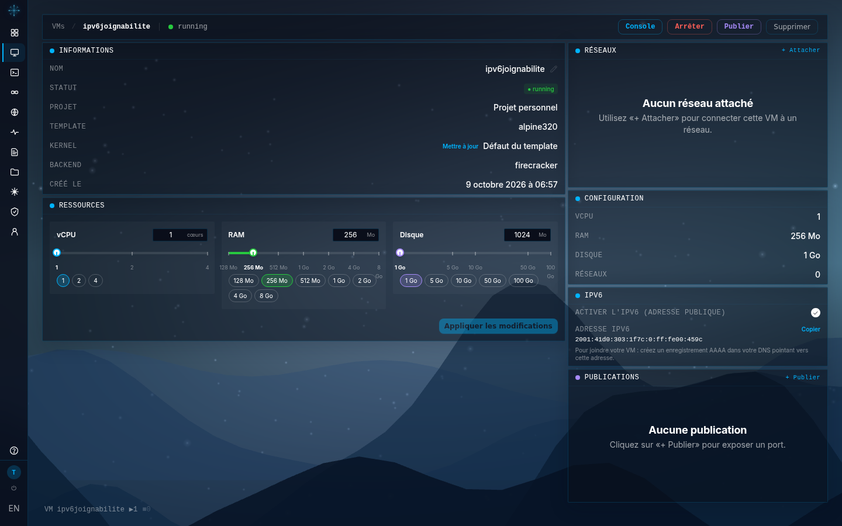Viewport: 842px width, 526px height.
Task: Copy the IPv6 address with Copier
Action: (x=810, y=330)
